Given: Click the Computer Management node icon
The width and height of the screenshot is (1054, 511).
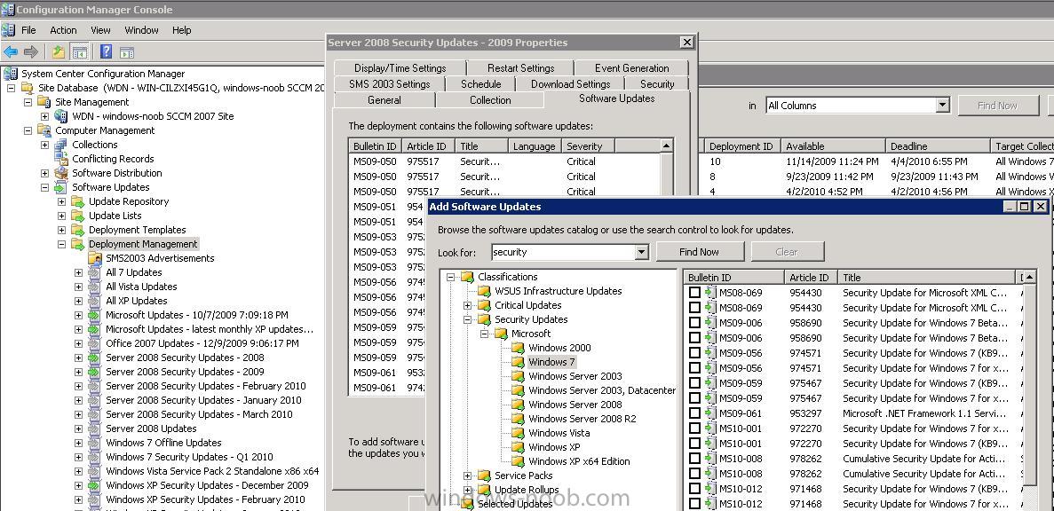Looking at the screenshot, I should point(44,130).
